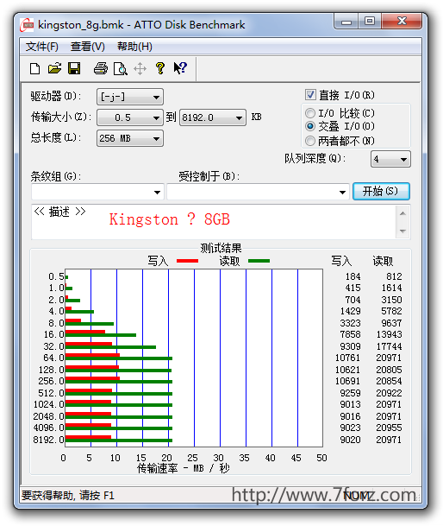Maximize the ATTO Disk Benchmark window
This screenshot has height=526, width=443.
[x=370, y=22]
